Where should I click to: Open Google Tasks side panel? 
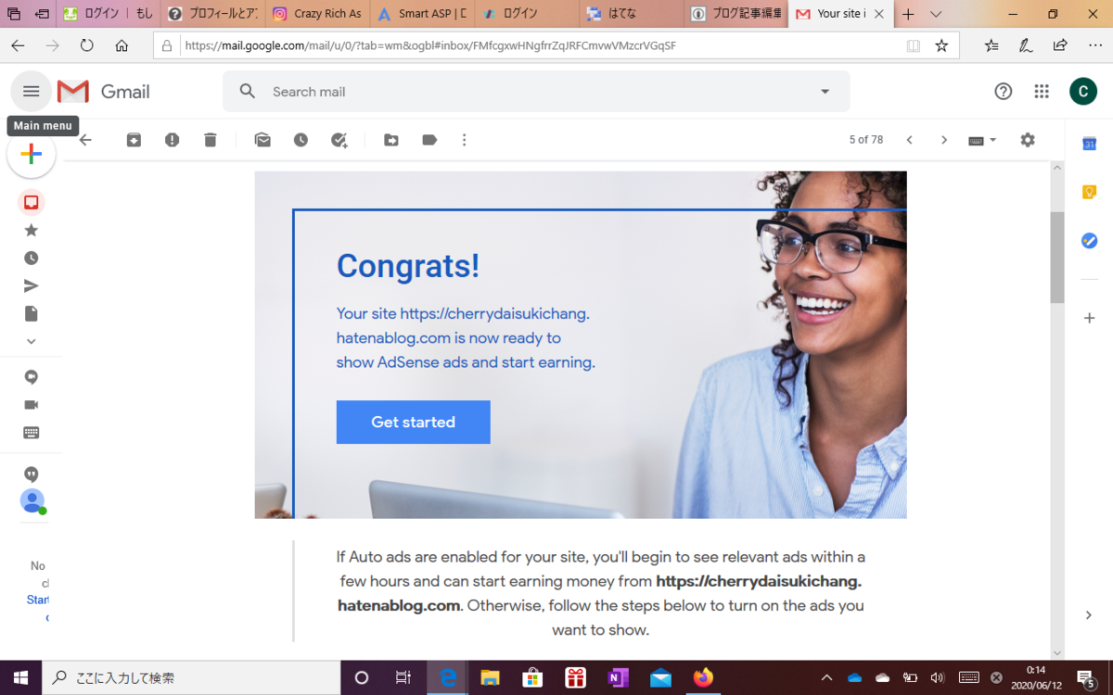(x=1090, y=240)
